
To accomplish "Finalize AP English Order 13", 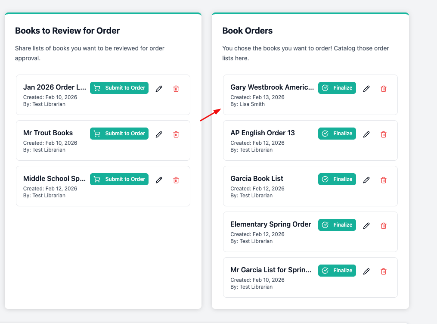I will coord(337,134).
